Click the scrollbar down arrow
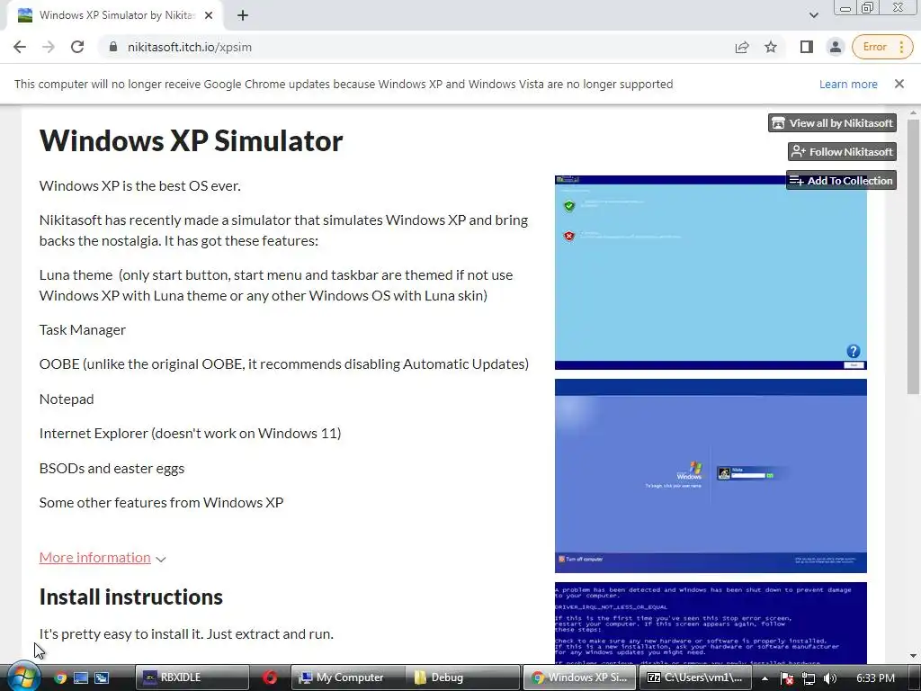This screenshot has height=691, width=921. [x=913, y=656]
